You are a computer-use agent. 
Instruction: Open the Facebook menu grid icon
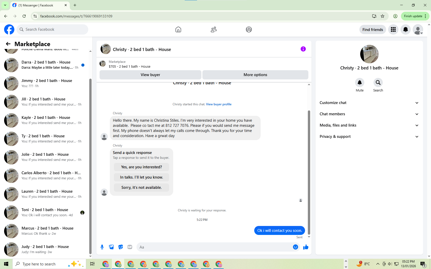(x=393, y=30)
